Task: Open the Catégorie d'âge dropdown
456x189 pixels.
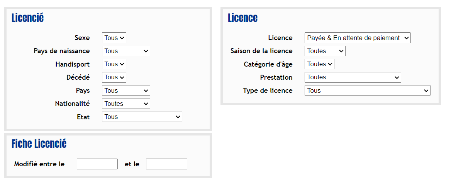Action: [319, 64]
